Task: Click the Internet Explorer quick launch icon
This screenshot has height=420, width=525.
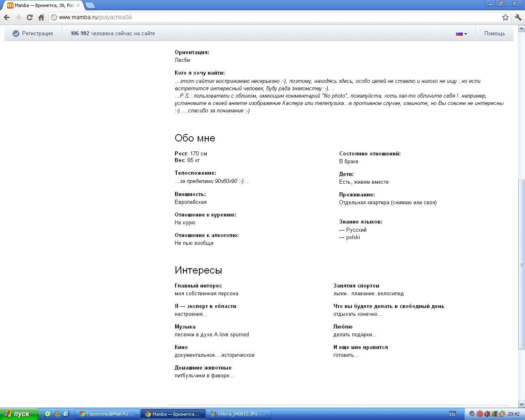Action: coord(66,414)
